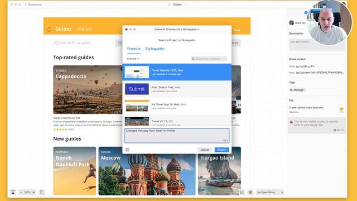
Task: Click the Description notes field
Action: 316,45
